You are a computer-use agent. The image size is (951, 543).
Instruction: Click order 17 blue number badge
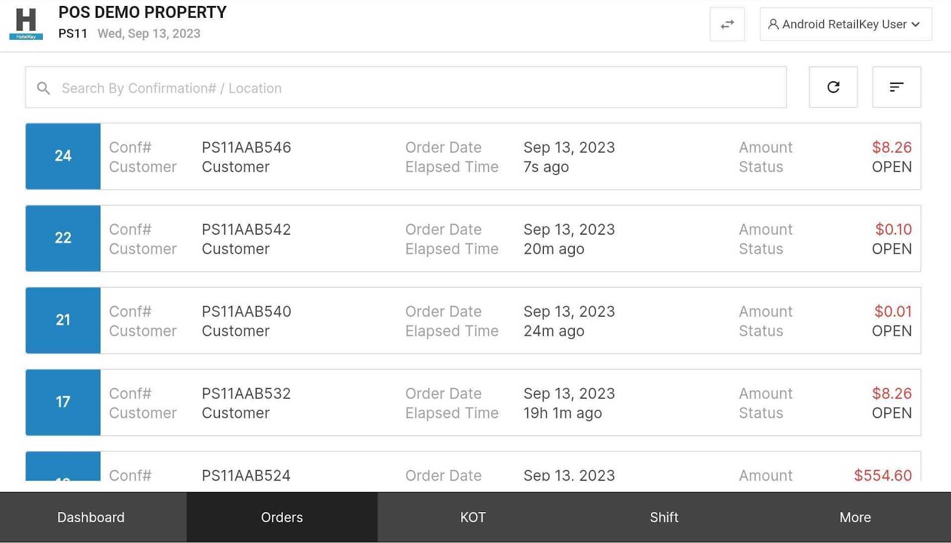coord(63,402)
